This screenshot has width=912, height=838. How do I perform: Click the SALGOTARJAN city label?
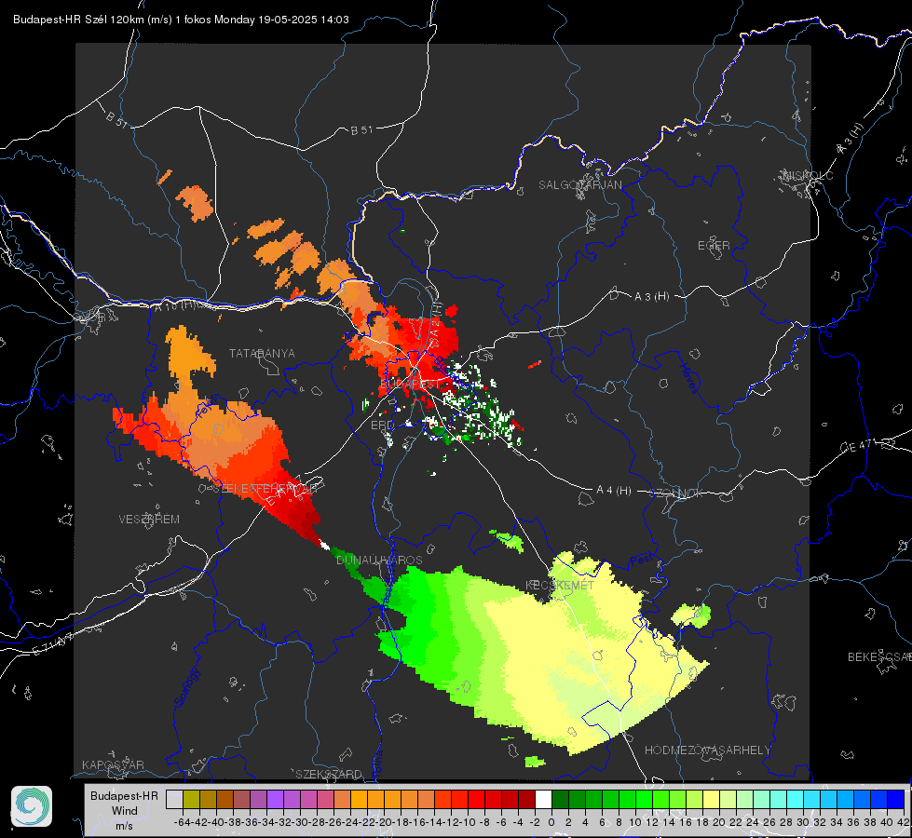[x=579, y=185]
